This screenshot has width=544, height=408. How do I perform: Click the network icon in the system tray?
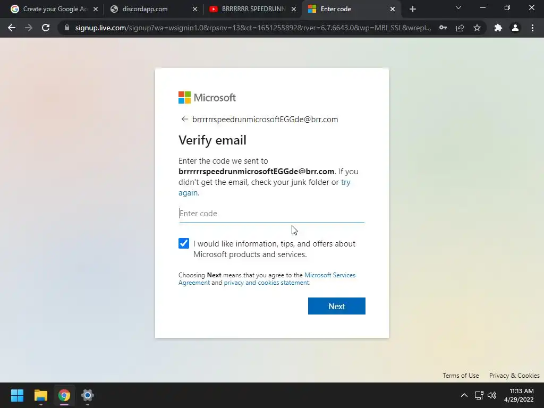(479, 395)
